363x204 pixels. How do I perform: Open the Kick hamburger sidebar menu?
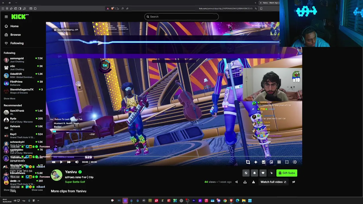(x=6, y=17)
